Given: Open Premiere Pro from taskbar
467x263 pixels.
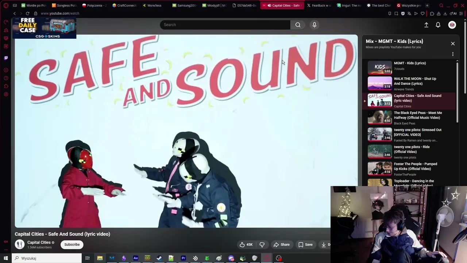Looking at the screenshot, I should 183,258.
